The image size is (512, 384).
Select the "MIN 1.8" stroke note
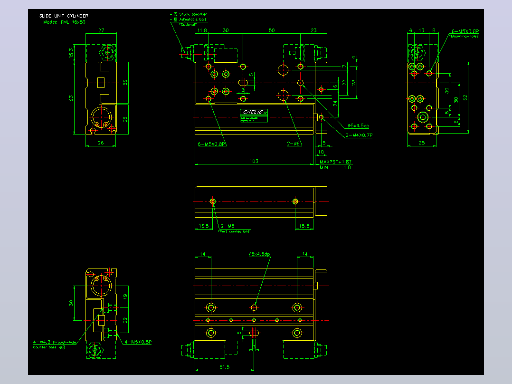(335, 167)
